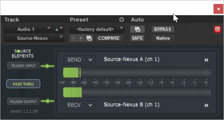Screen dimensions: 224x120
Task: Click the PLUGIN INPUT button
Action: [24, 66]
